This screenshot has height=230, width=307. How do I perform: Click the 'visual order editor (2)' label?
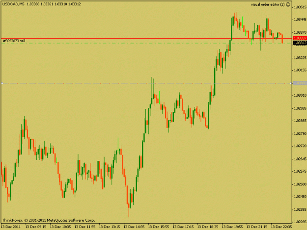coord(268,4)
